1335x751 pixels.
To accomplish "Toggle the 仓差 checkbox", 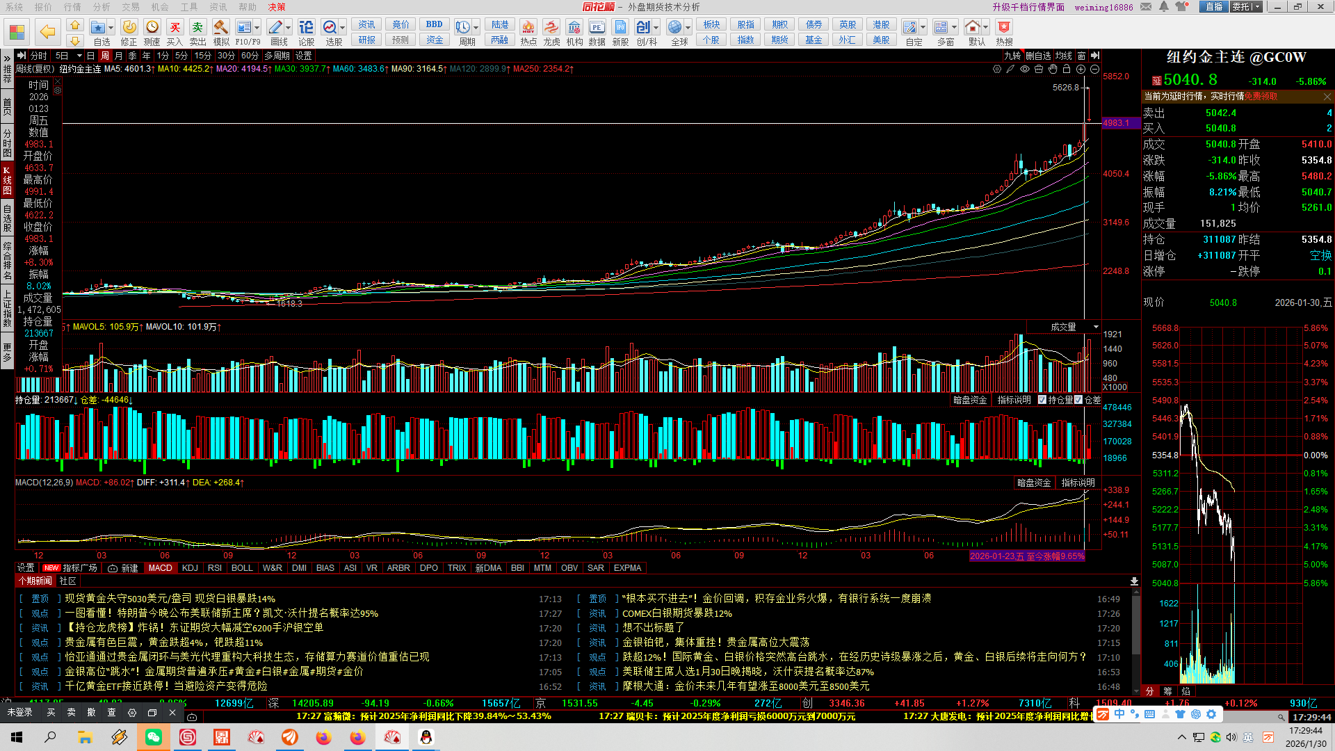I will pyautogui.click(x=1078, y=400).
